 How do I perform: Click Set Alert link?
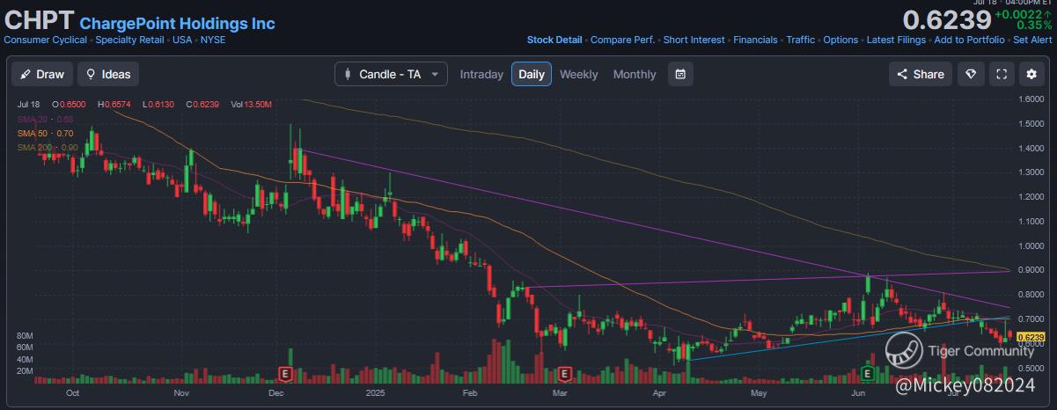point(1032,40)
